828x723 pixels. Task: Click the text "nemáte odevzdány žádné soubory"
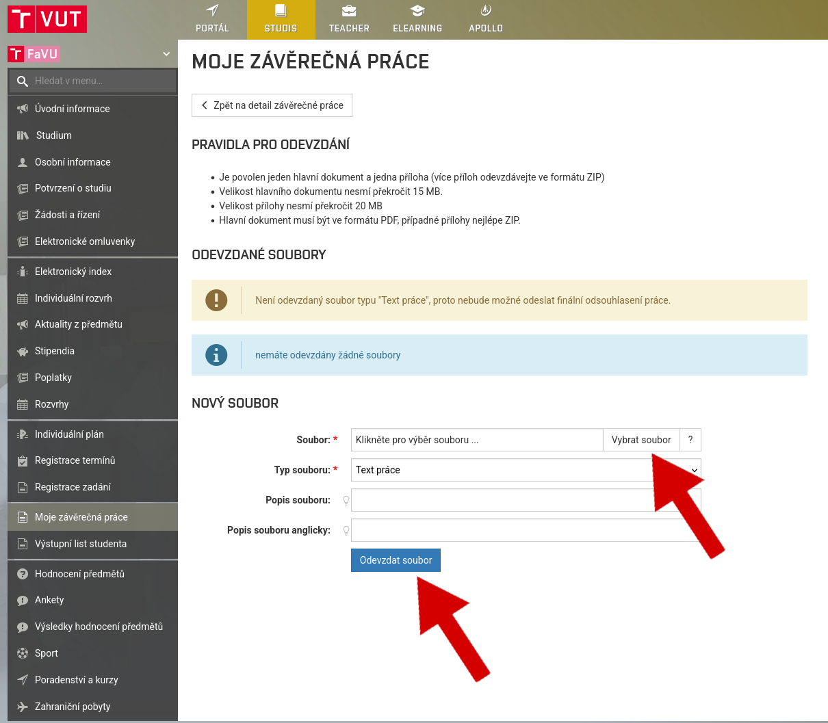point(328,355)
